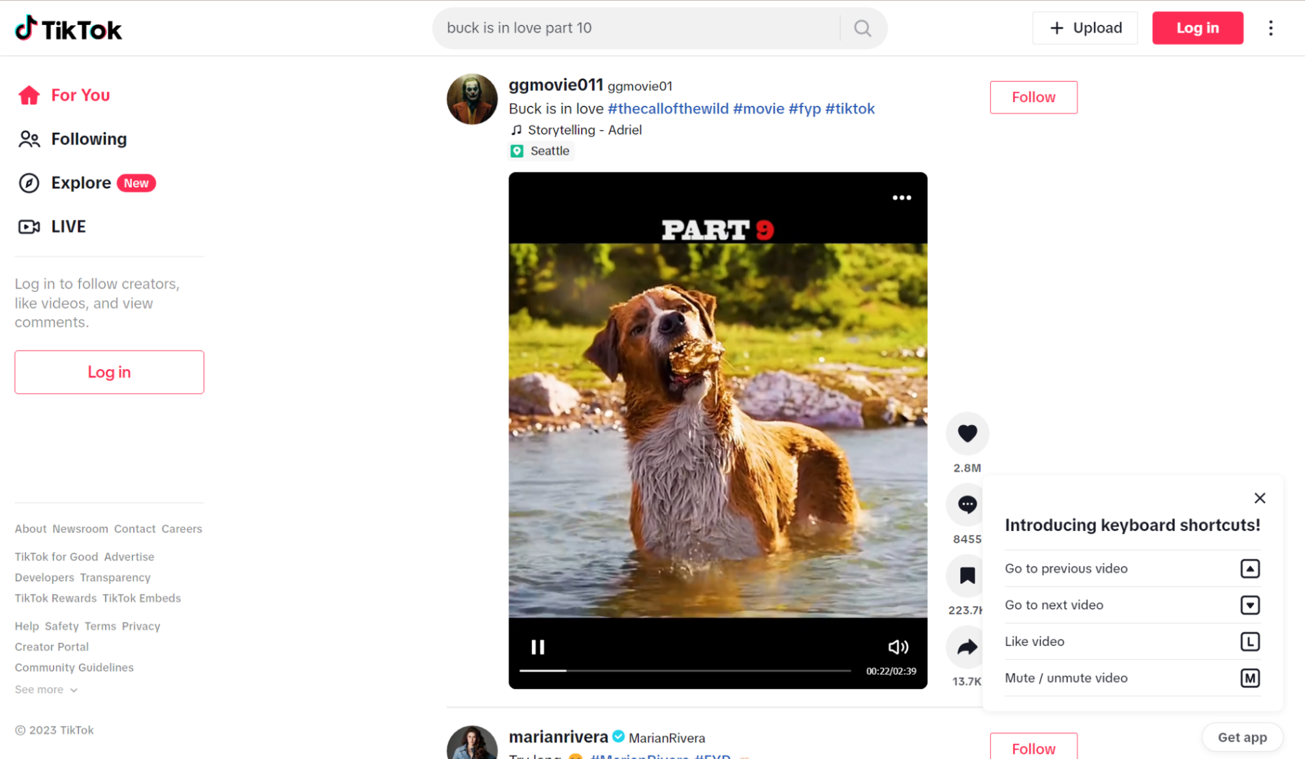Click the New badge beside Explore
Screen dimensions: 1305x759
(x=136, y=184)
